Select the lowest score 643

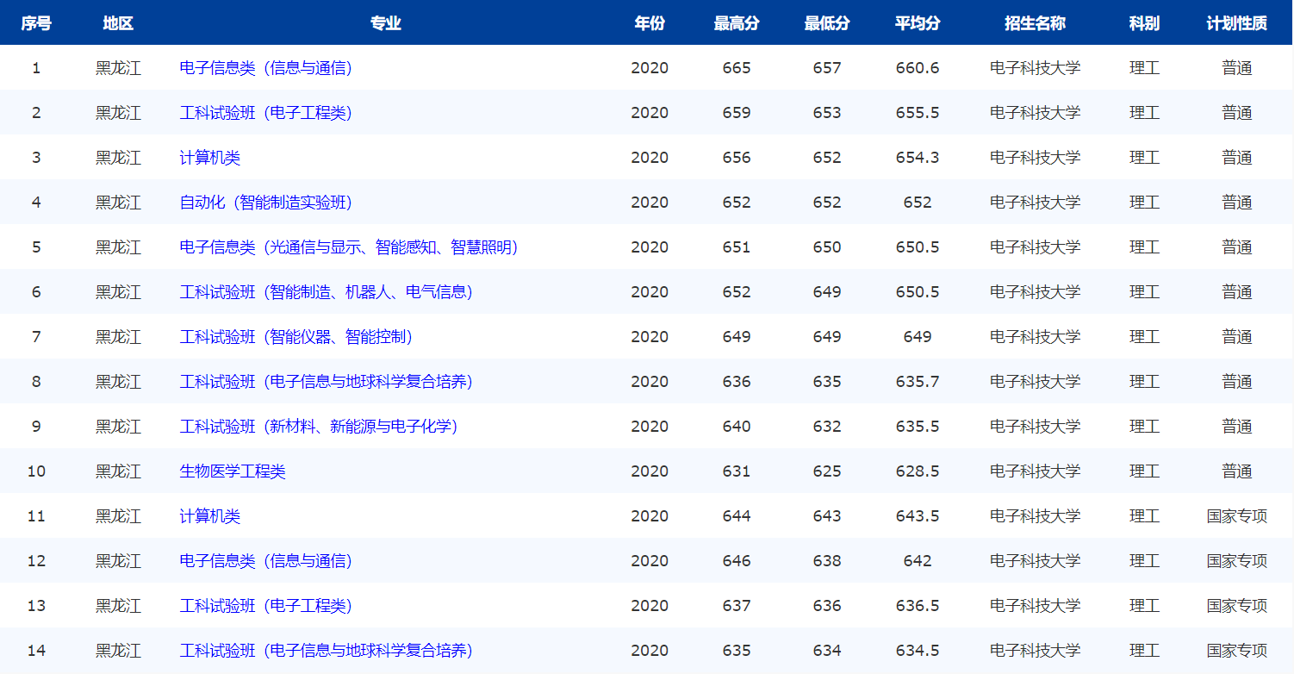[x=827, y=515]
